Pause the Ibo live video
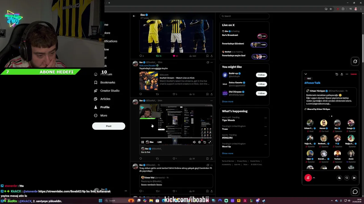 142,142
